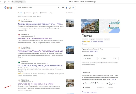The image size is (136, 94).
Task: Click the Google logo
Action: [x=8, y=8]
